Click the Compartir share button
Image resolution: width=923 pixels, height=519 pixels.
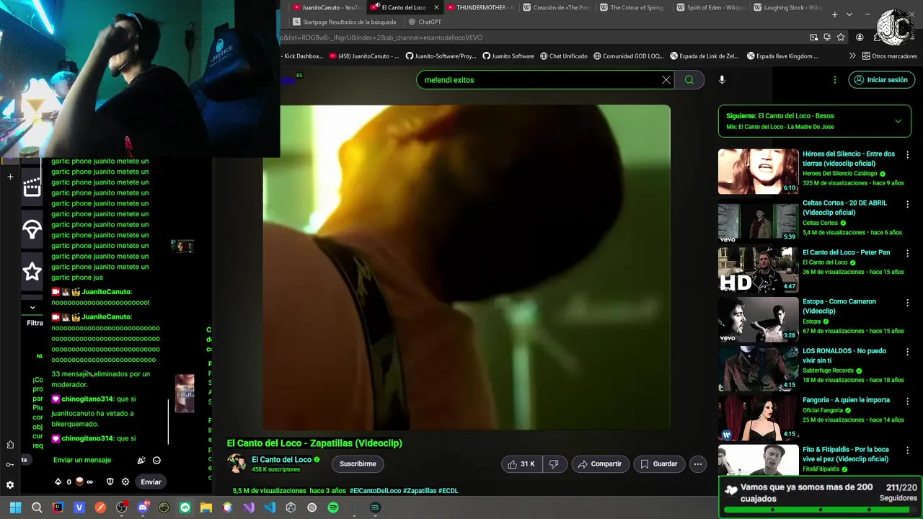[x=601, y=464]
